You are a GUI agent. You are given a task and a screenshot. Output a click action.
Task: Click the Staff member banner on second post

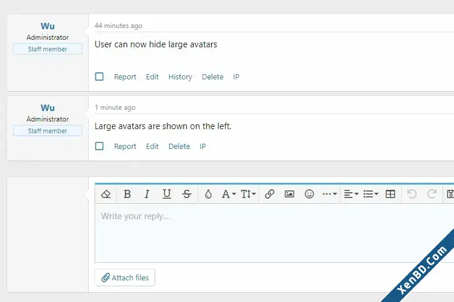click(x=47, y=131)
